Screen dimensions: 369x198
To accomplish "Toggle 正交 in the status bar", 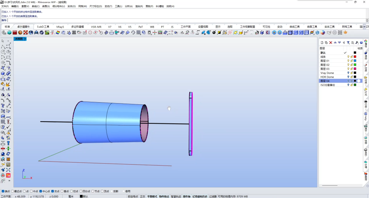I will (142, 196).
